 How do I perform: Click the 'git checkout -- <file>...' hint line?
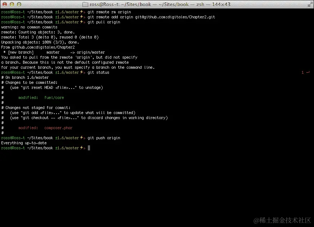[x=85, y=118]
